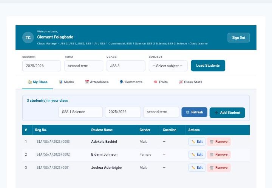Remove Bidemi Johnson from the class
Viewport: 272px width, 188px height.
pyautogui.click(x=219, y=154)
